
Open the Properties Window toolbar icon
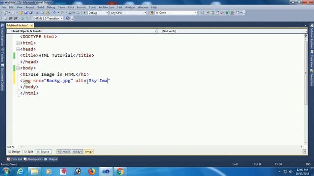(207, 13)
